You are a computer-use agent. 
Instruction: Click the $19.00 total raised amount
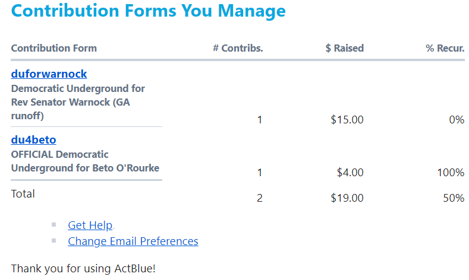[347, 198]
